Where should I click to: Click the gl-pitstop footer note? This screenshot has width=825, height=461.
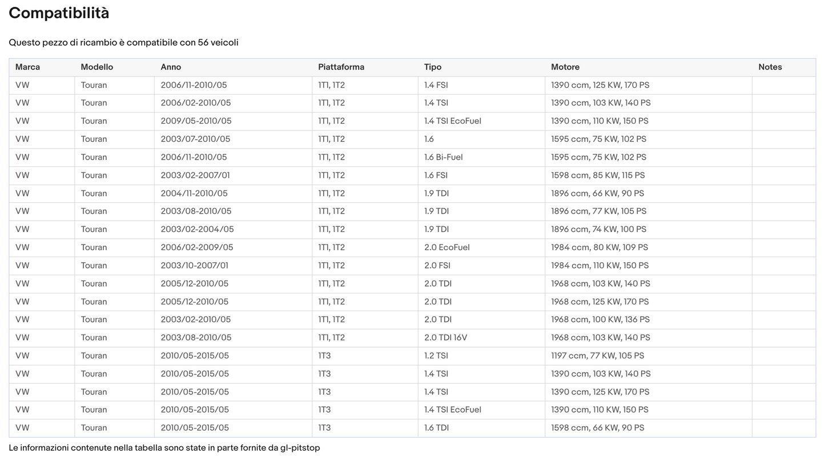(164, 448)
